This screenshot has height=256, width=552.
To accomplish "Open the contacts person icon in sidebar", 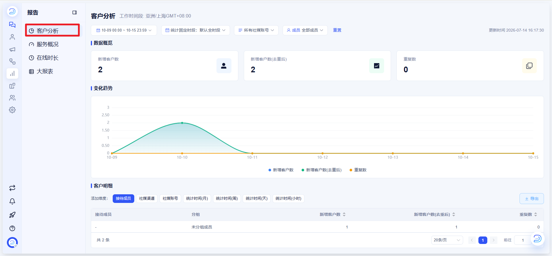I will [12, 37].
